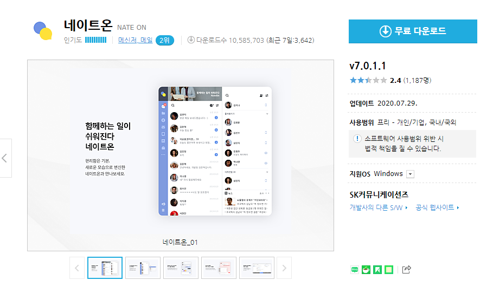Click the star rating 2.4

click(375, 80)
